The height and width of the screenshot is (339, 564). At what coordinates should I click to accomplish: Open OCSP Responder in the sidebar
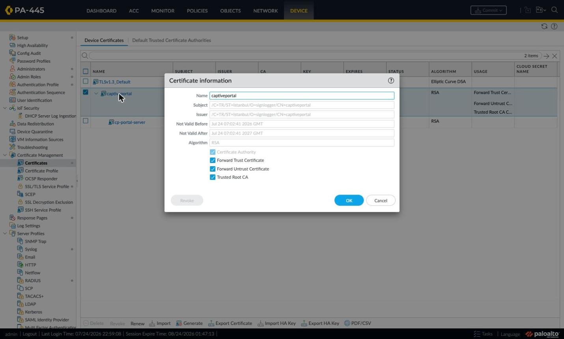(41, 179)
